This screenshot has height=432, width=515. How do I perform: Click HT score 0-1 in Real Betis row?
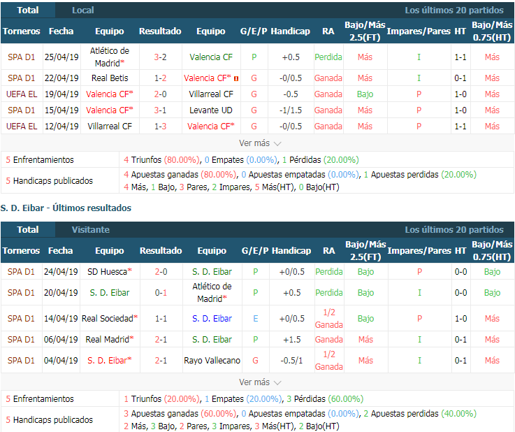(460, 78)
